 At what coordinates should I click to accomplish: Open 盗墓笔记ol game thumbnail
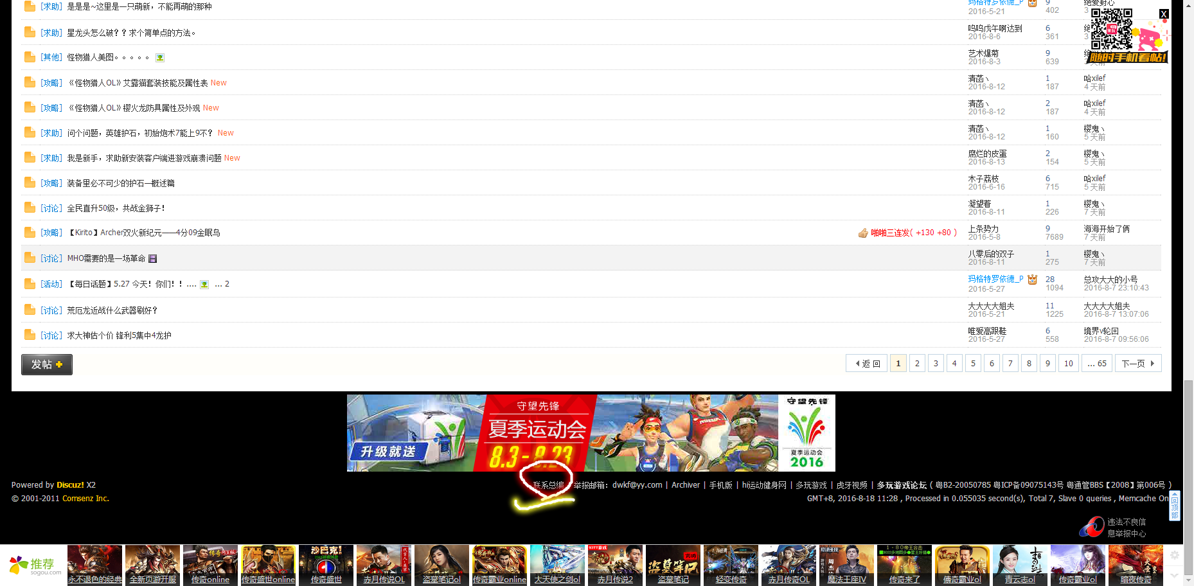pos(441,565)
